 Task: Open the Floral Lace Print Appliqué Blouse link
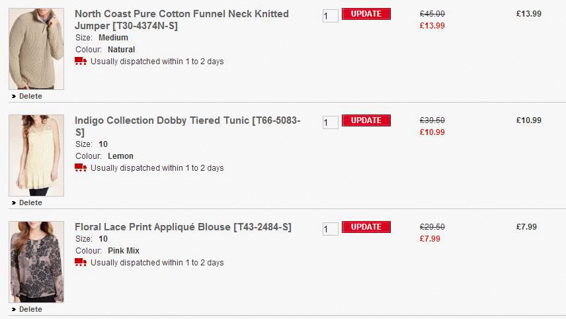182,227
